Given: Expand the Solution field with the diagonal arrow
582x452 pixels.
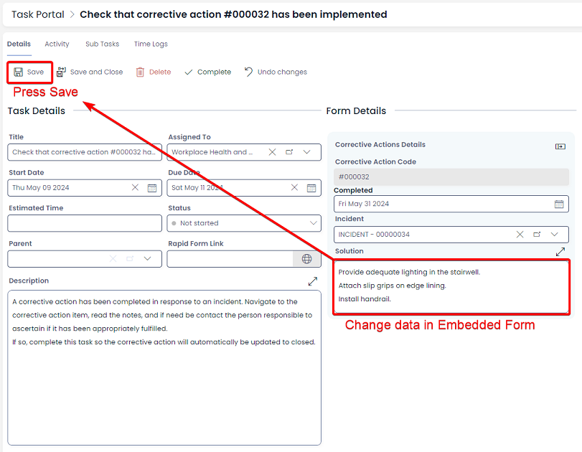Looking at the screenshot, I should (x=561, y=252).
